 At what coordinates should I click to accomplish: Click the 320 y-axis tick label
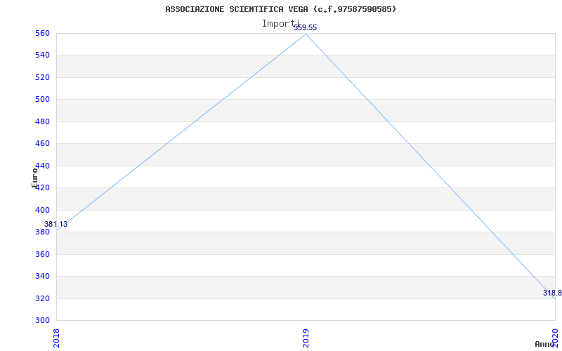tap(42, 298)
